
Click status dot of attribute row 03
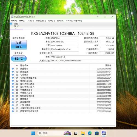[13, 75]
